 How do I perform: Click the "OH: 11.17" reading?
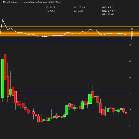click(x=108, y=11)
